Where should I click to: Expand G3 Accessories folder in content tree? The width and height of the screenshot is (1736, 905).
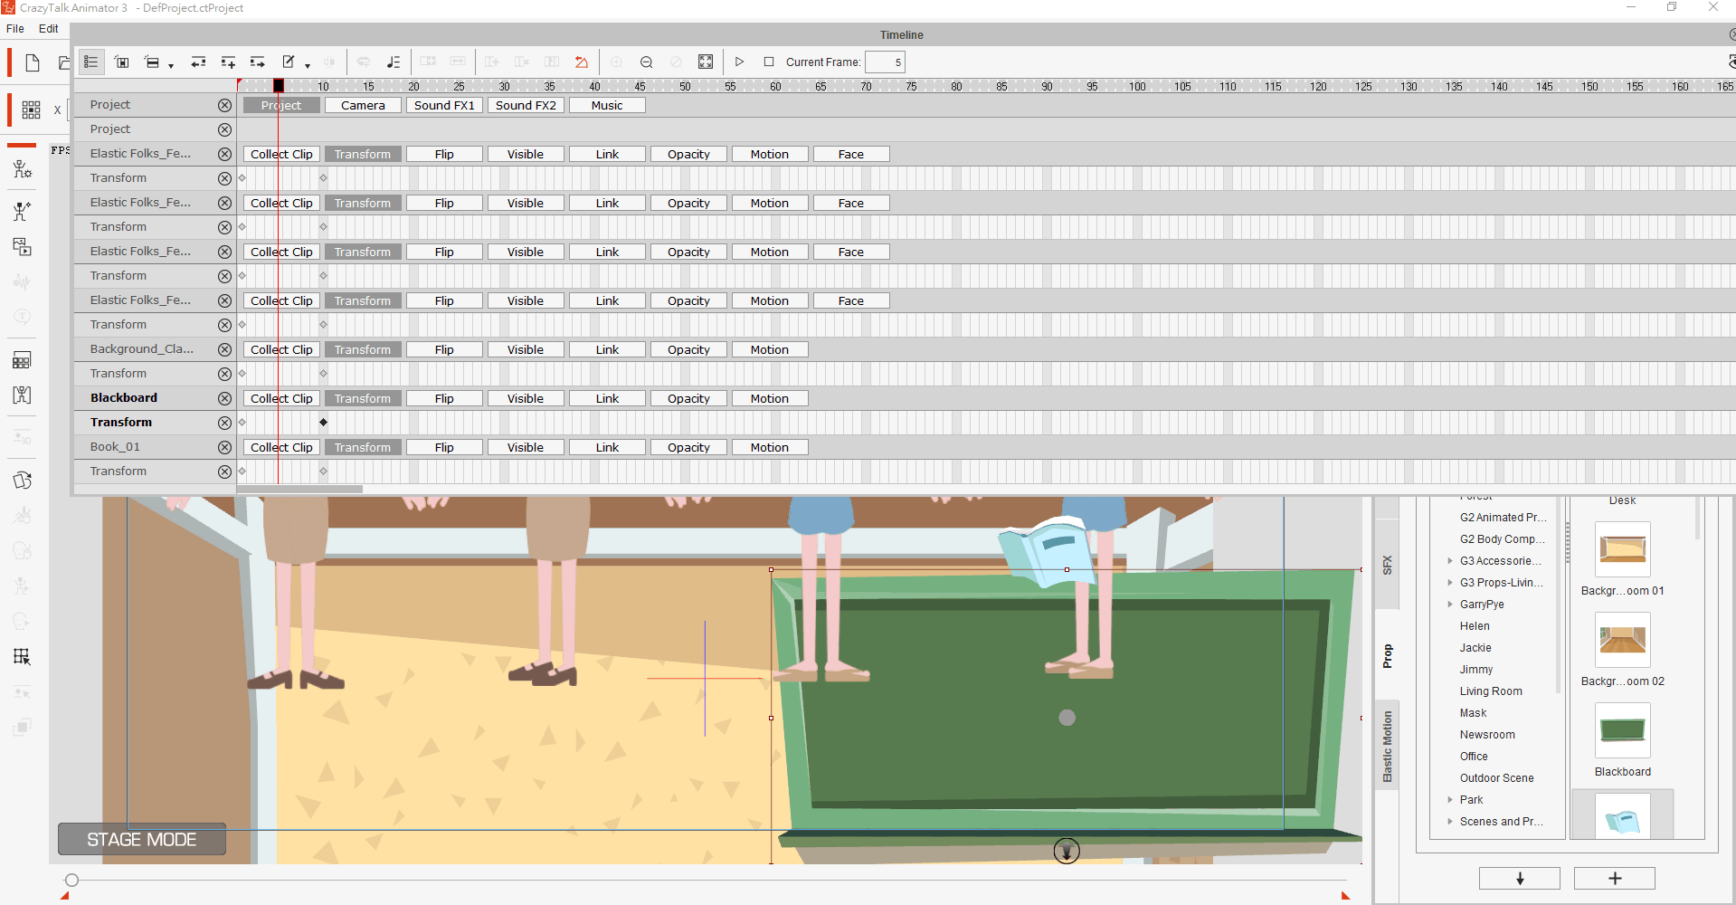[1450, 561]
